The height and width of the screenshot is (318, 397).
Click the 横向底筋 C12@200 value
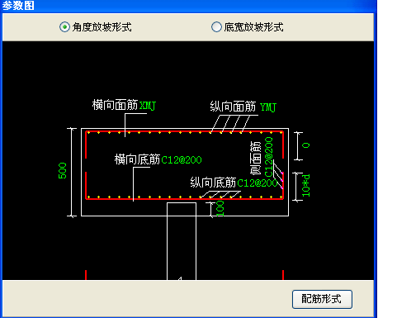182,160
